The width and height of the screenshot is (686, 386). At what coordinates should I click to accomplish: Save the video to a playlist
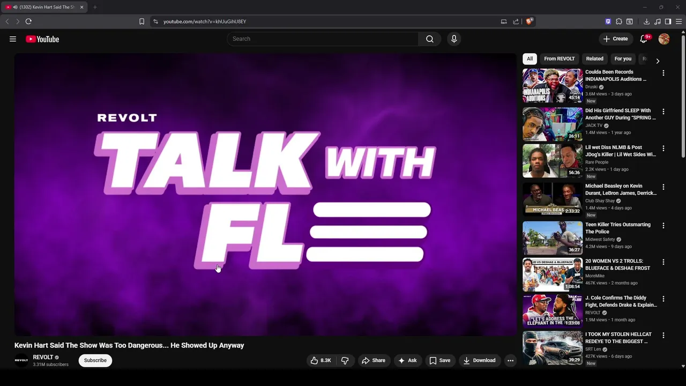pyautogui.click(x=440, y=360)
